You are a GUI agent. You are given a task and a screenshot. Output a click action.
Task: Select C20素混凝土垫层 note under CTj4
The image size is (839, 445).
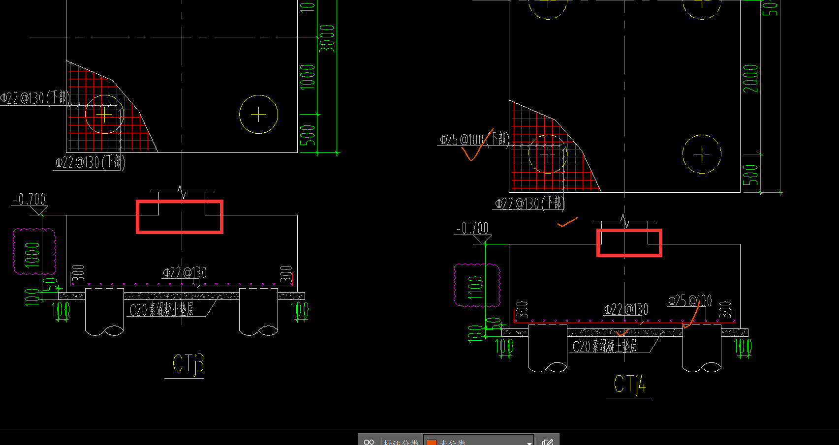(604, 346)
